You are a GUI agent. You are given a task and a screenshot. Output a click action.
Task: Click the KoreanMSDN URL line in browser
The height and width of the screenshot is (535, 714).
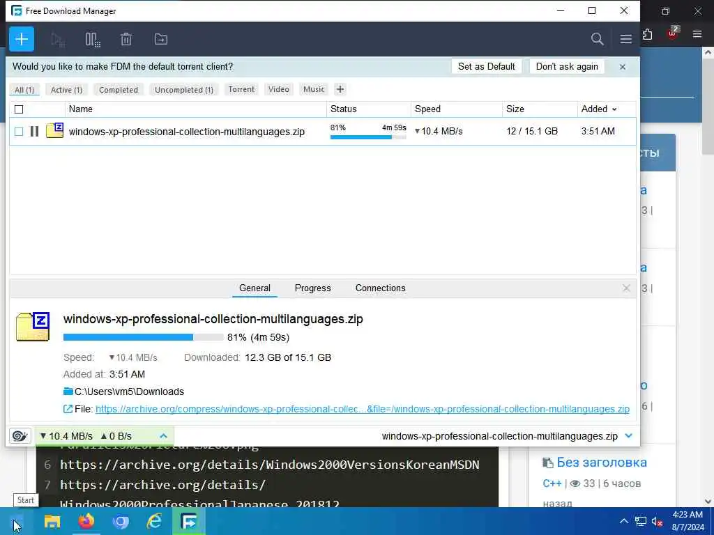[270, 465]
